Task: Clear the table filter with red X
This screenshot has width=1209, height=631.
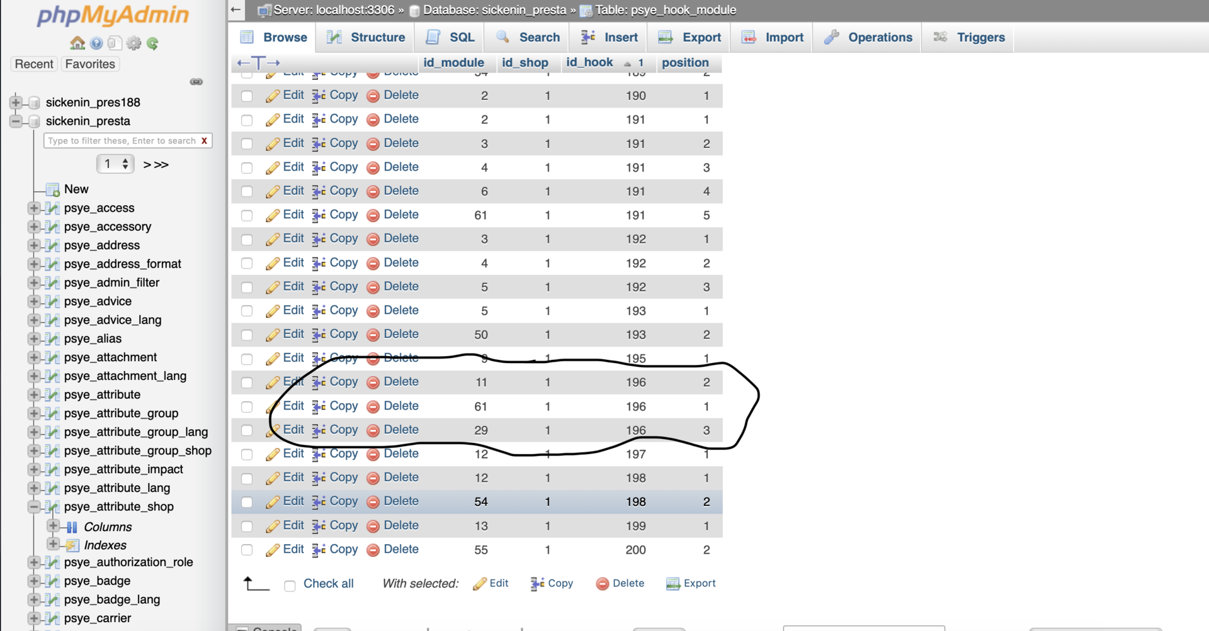Action: coord(204,141)
